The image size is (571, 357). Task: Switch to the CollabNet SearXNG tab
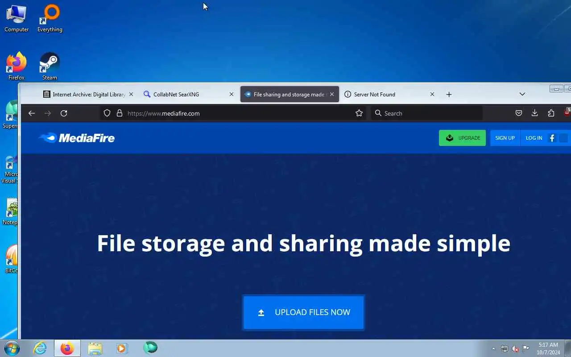coord(189,94)
